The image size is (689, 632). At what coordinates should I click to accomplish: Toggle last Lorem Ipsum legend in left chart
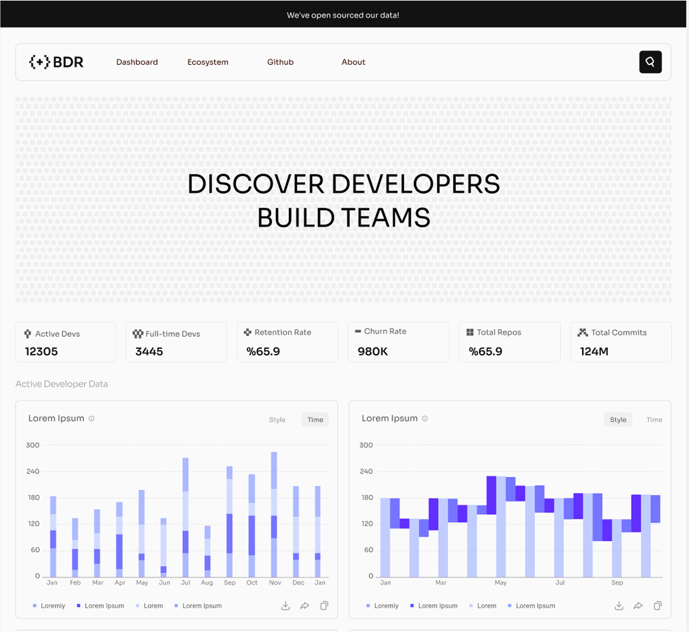pyautogui.click(x=198, y=605)
